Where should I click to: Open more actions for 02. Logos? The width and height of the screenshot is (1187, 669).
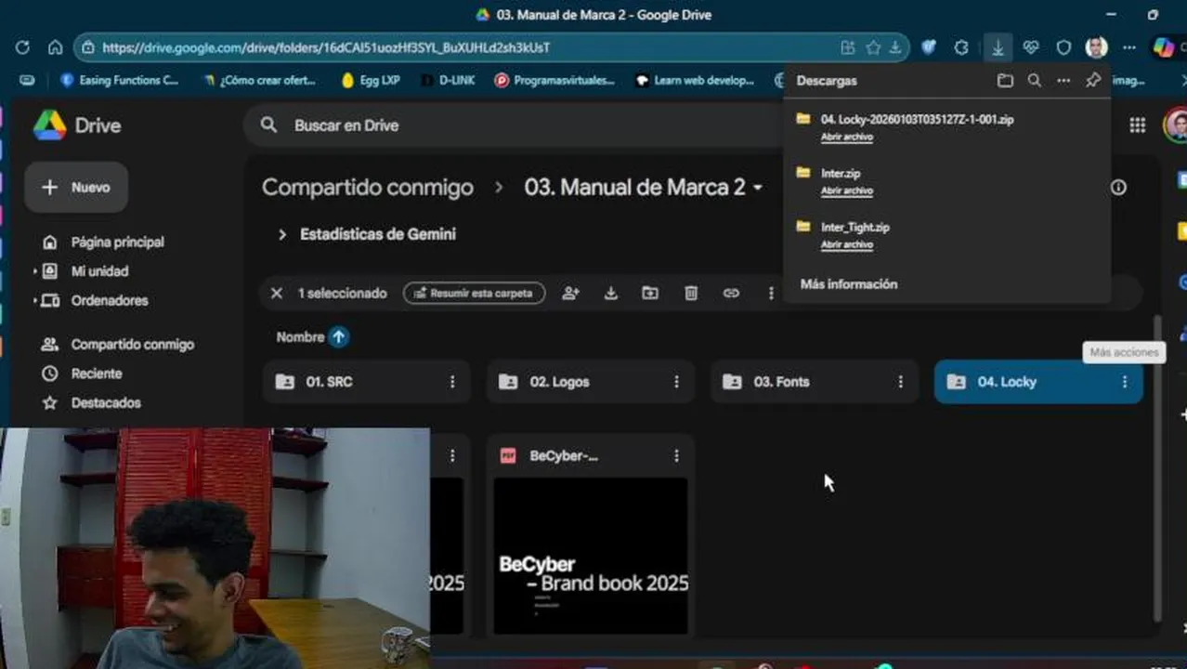pyautogui.click(x=676, y=382)
